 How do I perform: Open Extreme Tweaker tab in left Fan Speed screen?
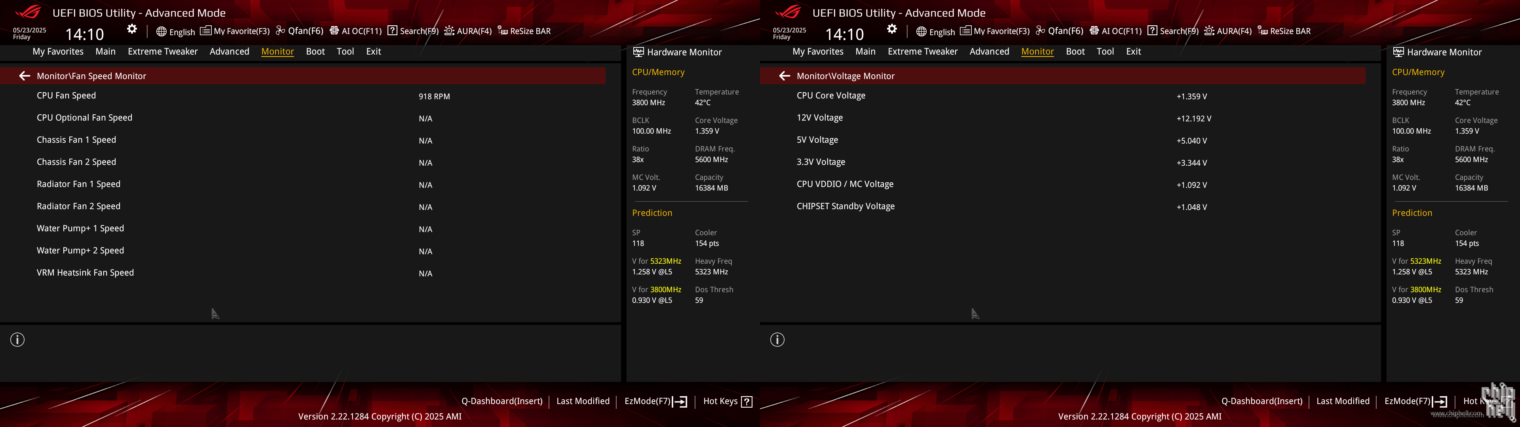[163, 51]
